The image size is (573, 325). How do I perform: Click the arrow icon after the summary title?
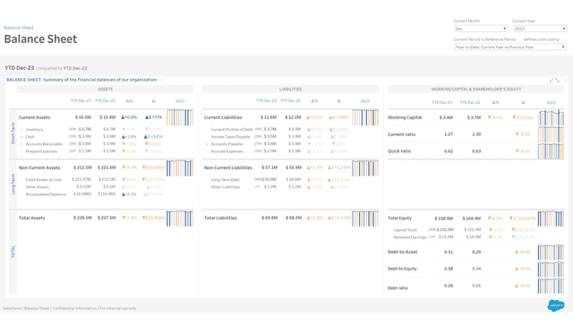point(162,80)
